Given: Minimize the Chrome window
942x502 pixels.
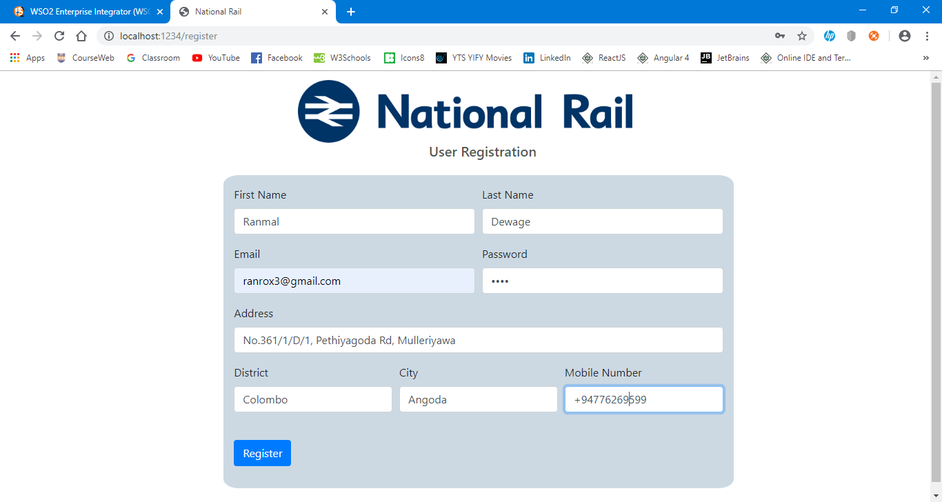Looking at the screenshot, I should 863,10.
